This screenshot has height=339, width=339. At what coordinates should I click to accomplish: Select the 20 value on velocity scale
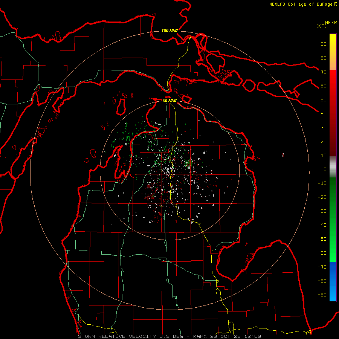[x=324, y=142]
